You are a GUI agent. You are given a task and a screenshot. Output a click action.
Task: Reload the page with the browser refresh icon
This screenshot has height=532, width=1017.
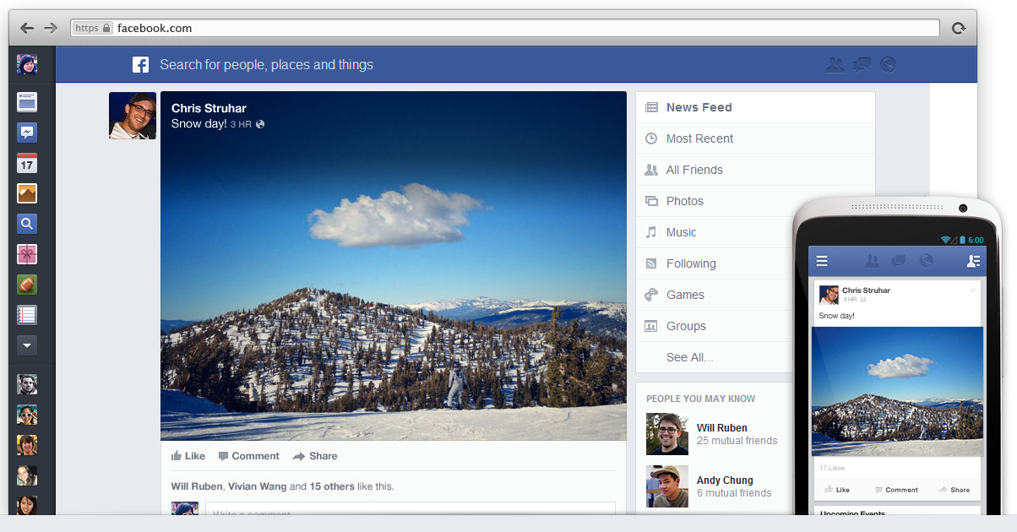pos(959,28)
